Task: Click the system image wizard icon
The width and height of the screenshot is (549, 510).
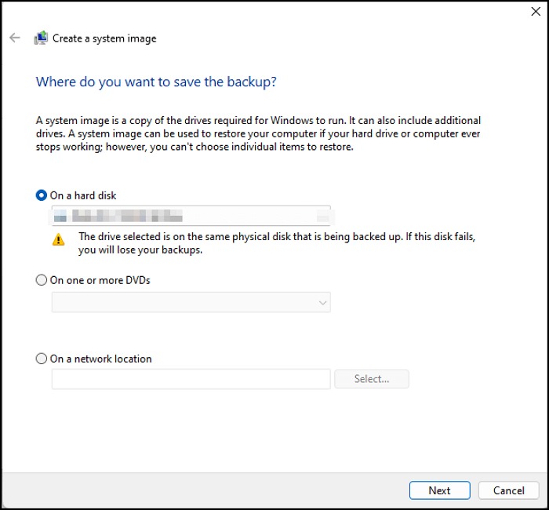Action: coord(41,38)
